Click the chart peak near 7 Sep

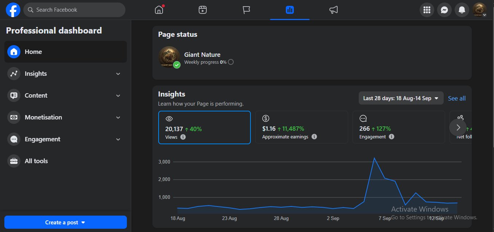click(374, 158)
